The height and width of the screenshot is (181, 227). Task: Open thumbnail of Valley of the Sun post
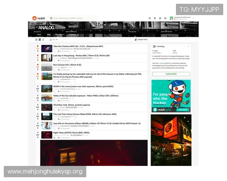tap(47, 98)
